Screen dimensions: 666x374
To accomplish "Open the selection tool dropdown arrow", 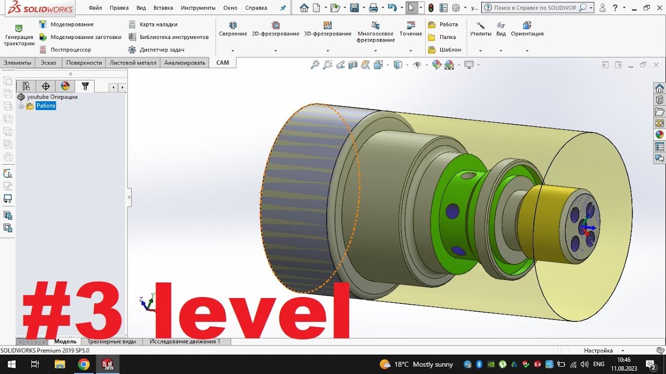I will pos(421,8).
